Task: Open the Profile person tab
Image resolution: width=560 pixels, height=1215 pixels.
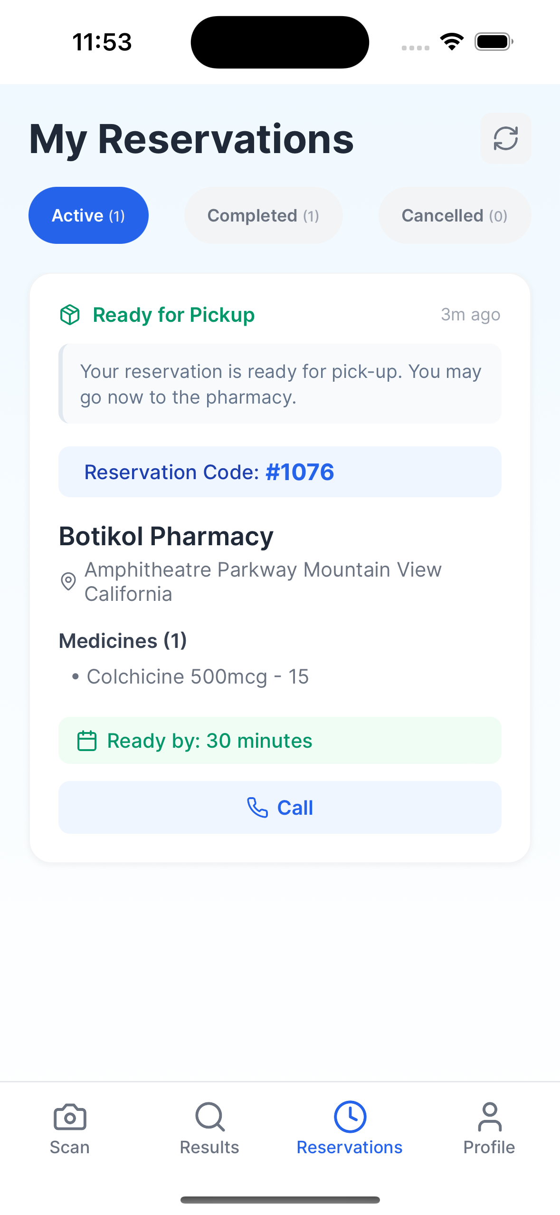Action: (x=489, y=1128)
